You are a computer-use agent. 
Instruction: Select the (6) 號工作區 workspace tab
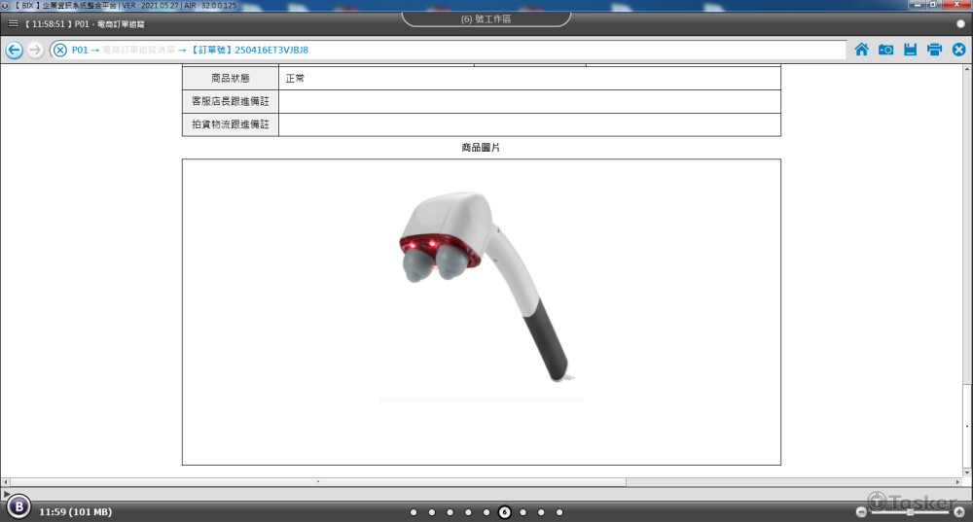[x=486, y=18]
